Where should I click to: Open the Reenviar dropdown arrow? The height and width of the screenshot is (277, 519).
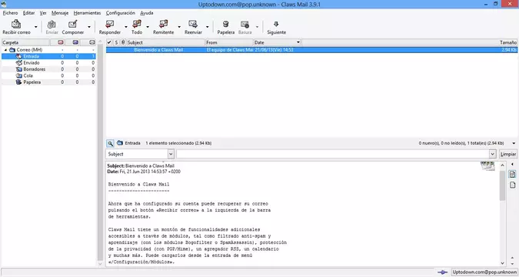(x=207, y=27)
